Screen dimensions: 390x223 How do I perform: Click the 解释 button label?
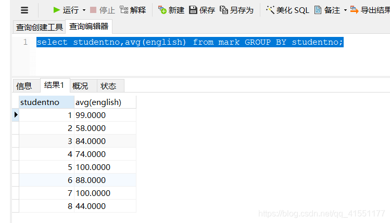click(138, 10)
